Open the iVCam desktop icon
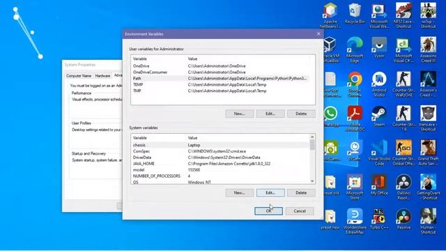Viewport: 446px width, 251px height. coord(355,151)
